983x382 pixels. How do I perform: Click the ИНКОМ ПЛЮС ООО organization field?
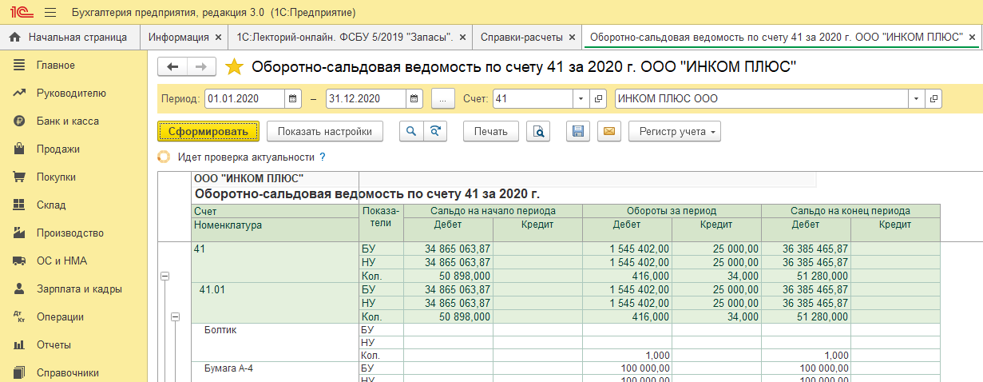tap(761, 99)
